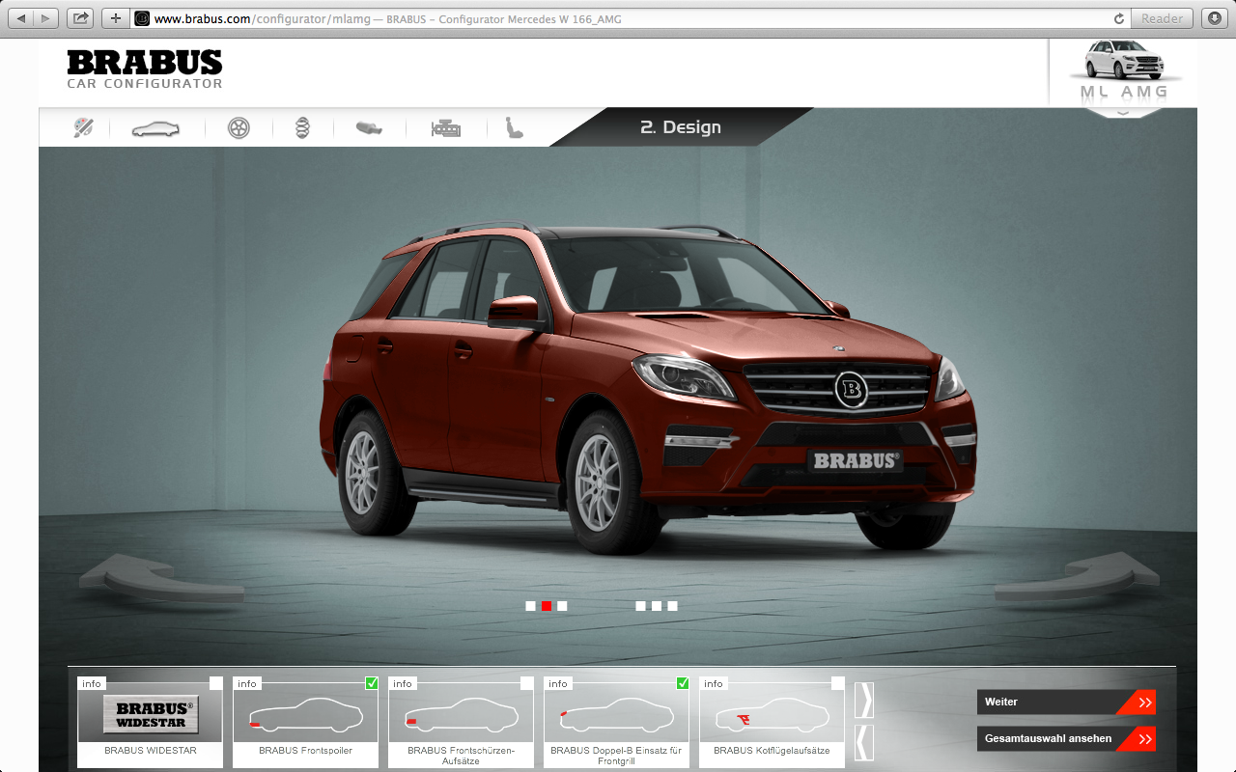Open info for BRABUS WIDESTAR
1236x772 pixels.
pyautogui.click(x=92, y=683)
